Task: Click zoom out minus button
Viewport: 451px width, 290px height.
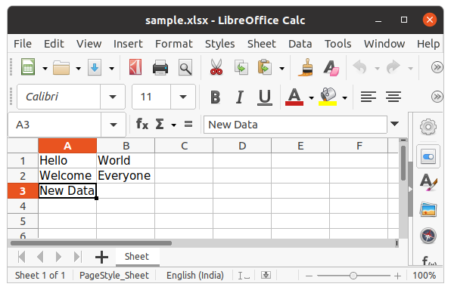Action: click(309, 276)
